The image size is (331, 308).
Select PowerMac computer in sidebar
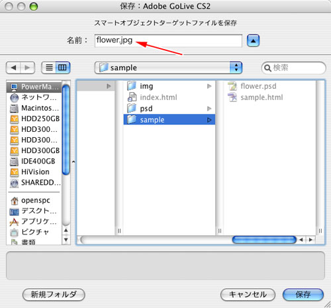34,87
